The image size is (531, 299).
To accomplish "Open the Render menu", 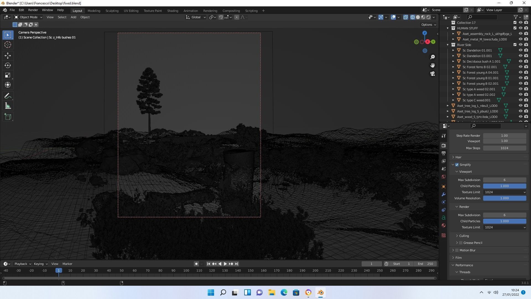I will pyautogui.click(x=33, y=10).
